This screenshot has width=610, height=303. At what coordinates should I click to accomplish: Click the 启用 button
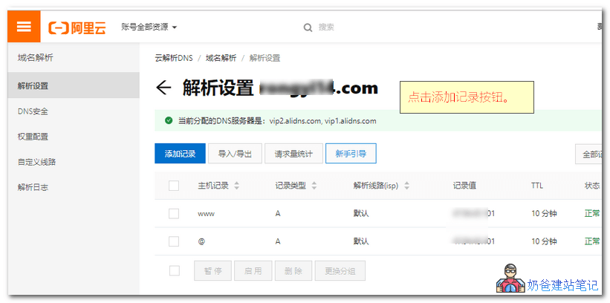(253, 271)
